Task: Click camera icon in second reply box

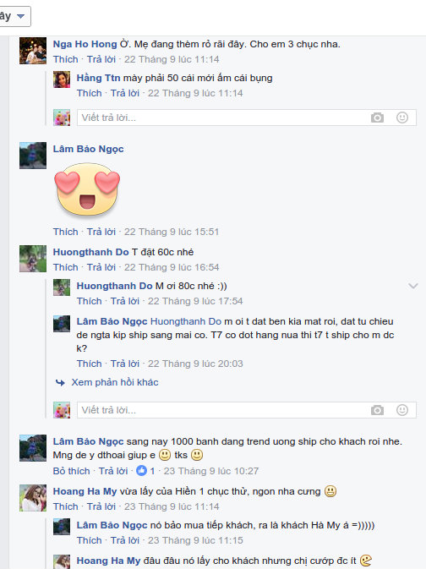Action: 377,410
